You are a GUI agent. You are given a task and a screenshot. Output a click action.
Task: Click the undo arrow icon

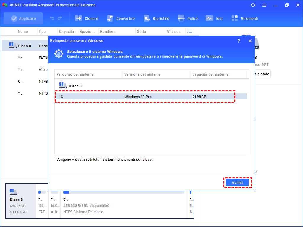pos(52,18)
